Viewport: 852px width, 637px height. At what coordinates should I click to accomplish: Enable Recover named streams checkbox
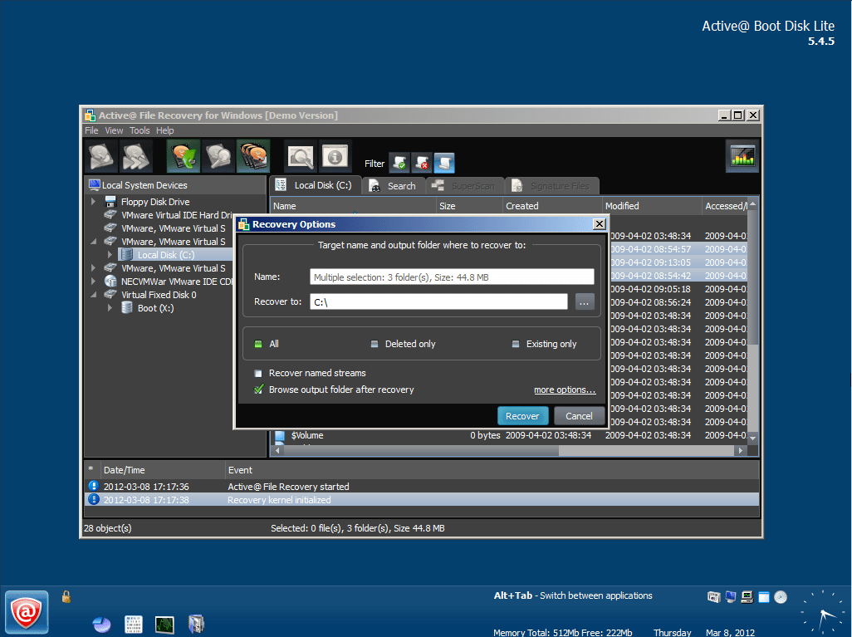(x=259, y=374)
